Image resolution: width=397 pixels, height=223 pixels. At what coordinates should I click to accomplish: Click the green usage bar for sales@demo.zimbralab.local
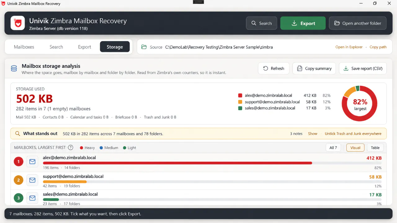(51, 199)
